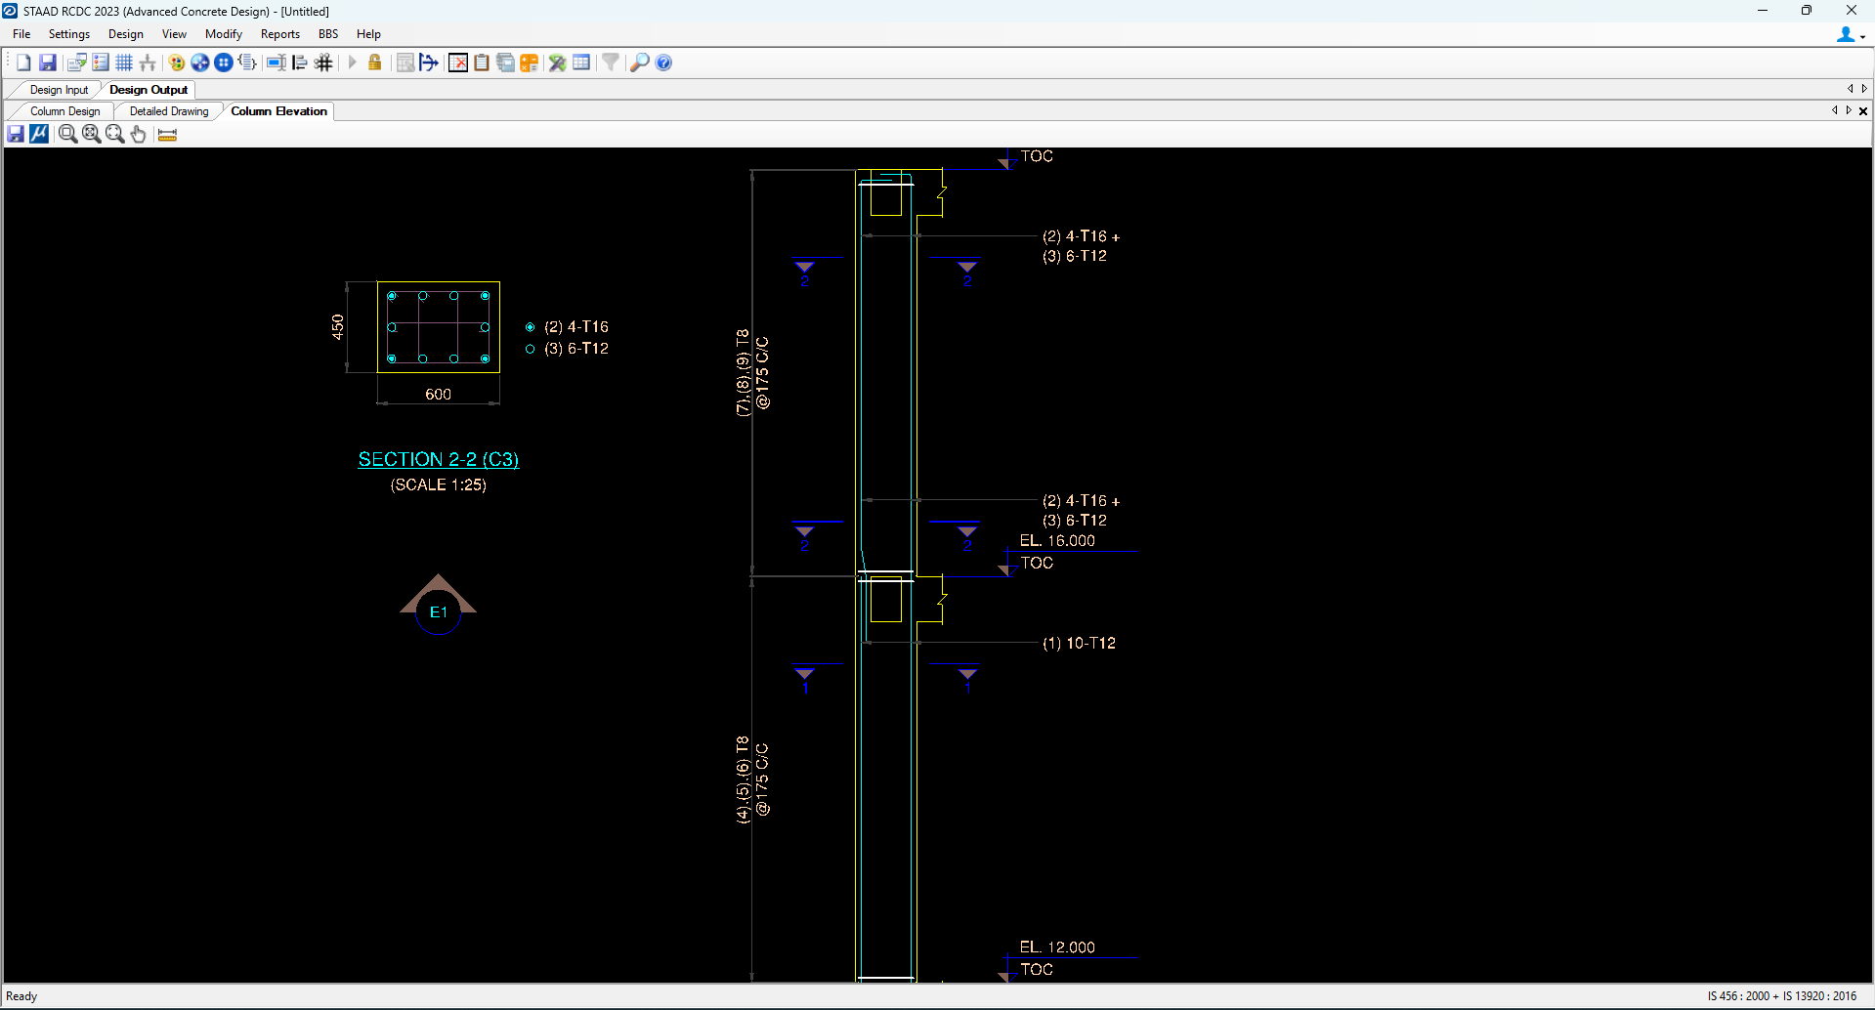
Task: Open the Reports menu
Action: tap(279, 34)
